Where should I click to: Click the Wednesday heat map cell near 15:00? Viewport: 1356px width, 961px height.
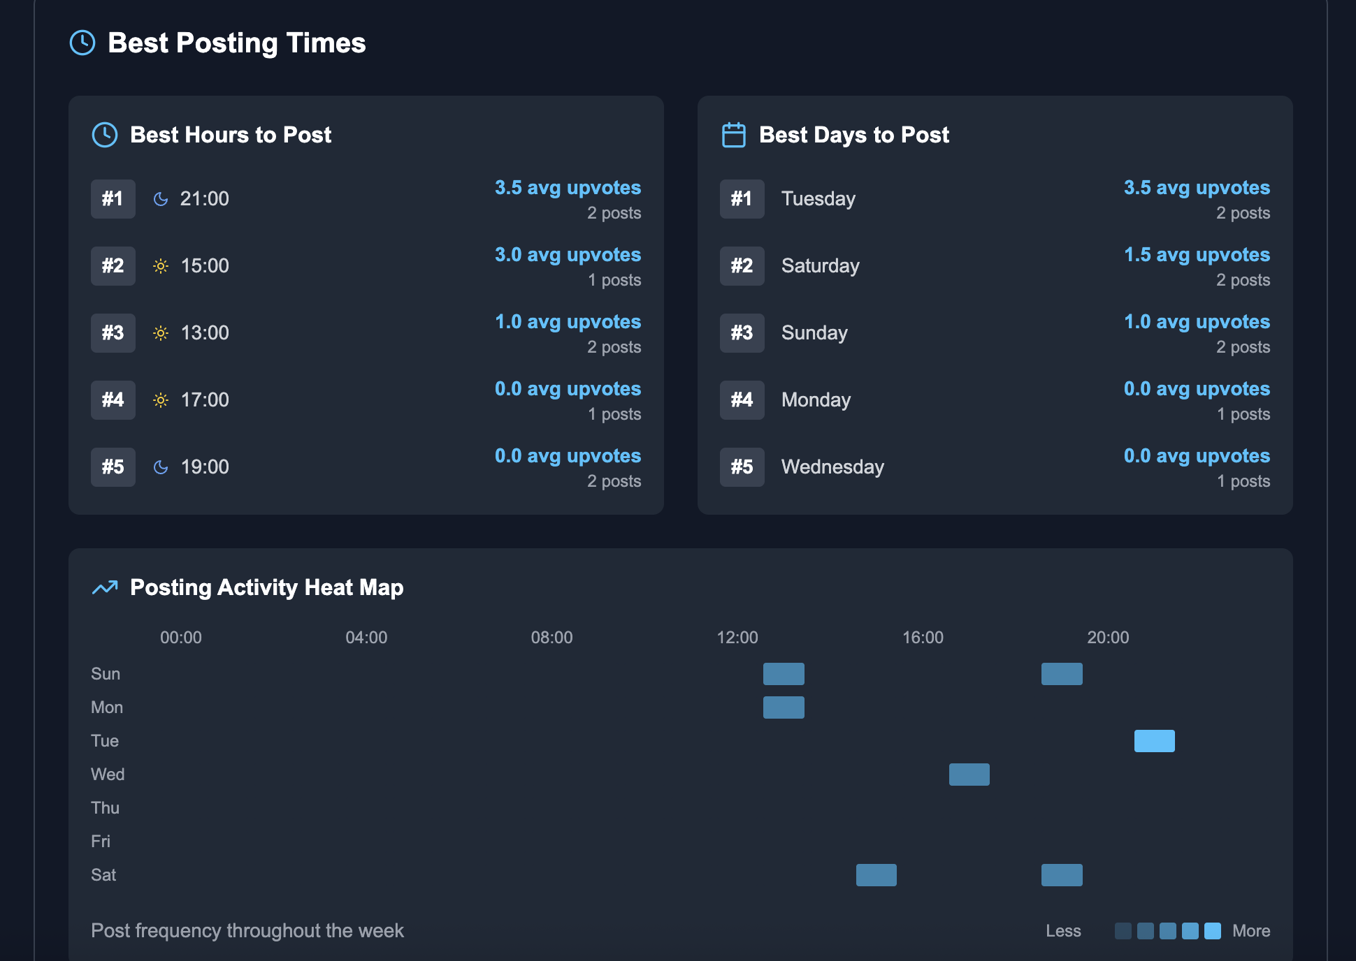969,774
